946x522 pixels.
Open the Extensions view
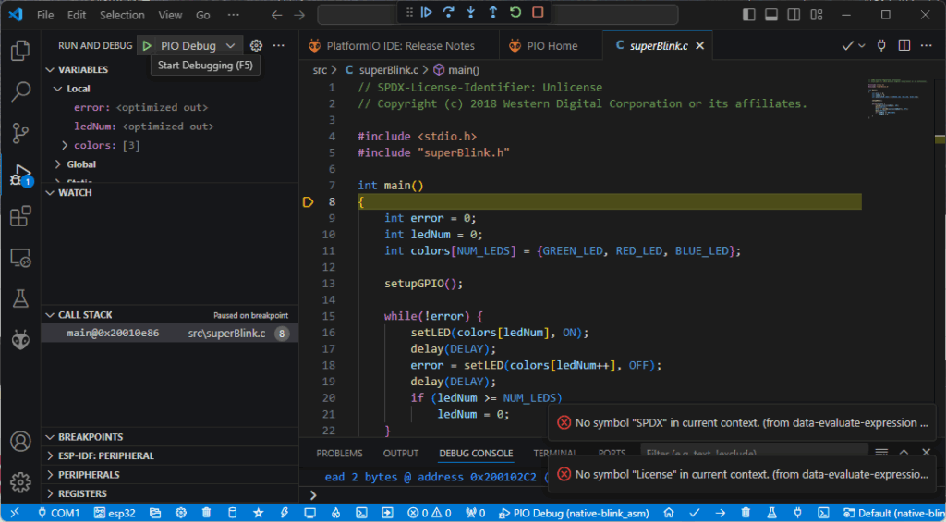20,216
